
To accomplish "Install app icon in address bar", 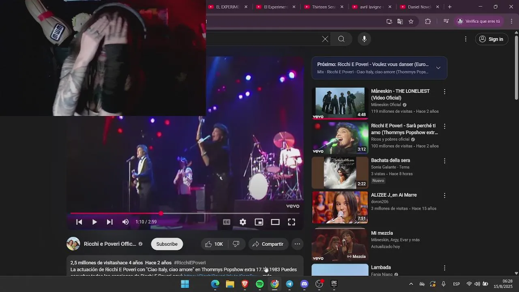I will [389, 21].
